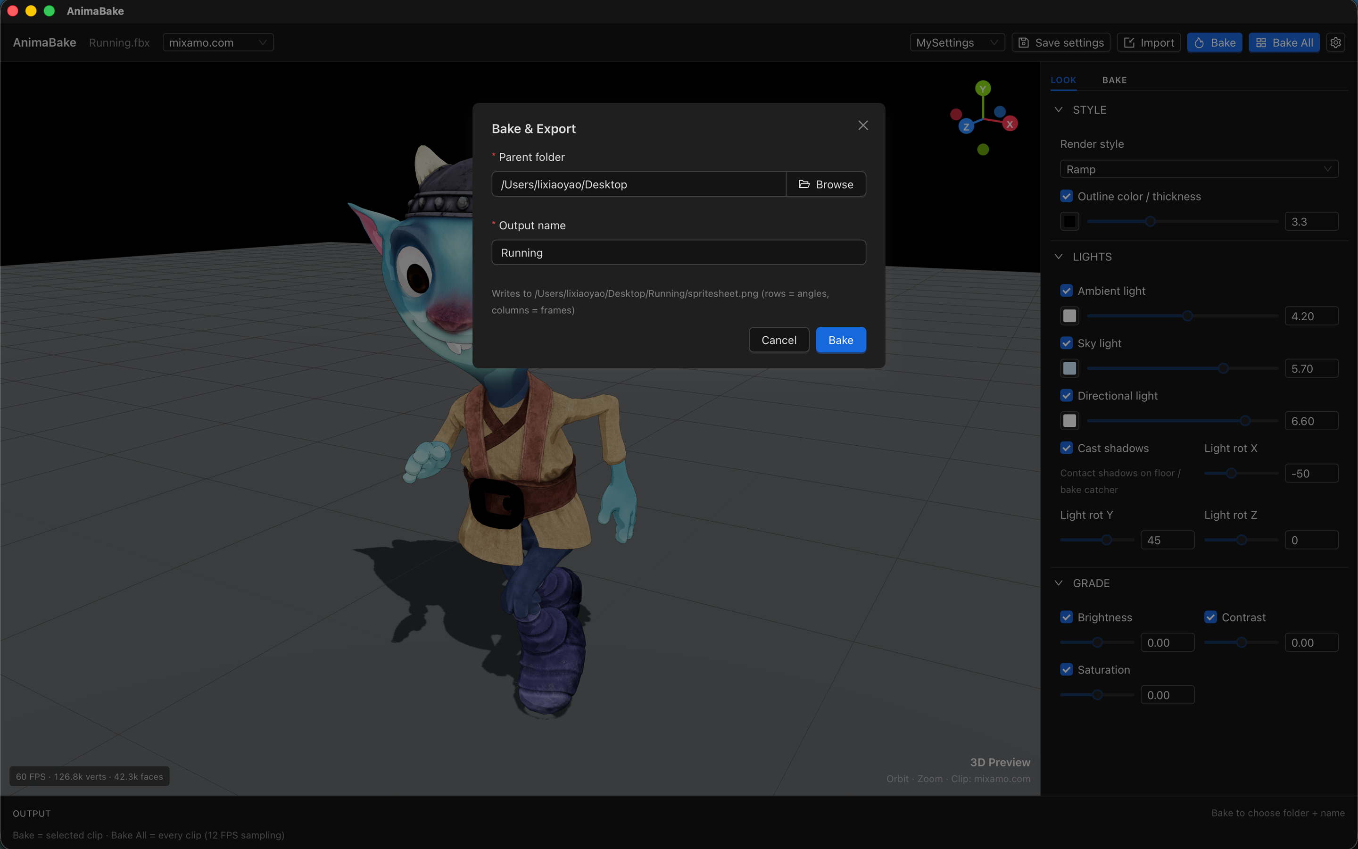Click the Running.fbx file name
Viewport: 1358px width, 849px height.
click(119, 42)
